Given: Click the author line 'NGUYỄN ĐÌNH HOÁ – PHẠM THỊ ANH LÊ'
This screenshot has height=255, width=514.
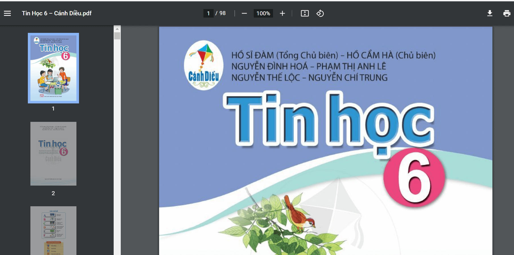Looking at the screenshot, I should [x=309, y=66].
